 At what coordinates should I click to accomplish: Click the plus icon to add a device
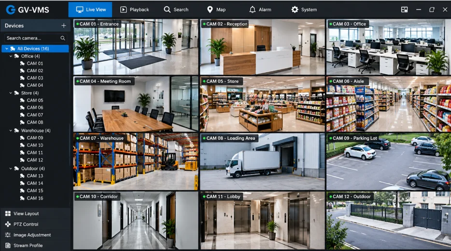64,26
